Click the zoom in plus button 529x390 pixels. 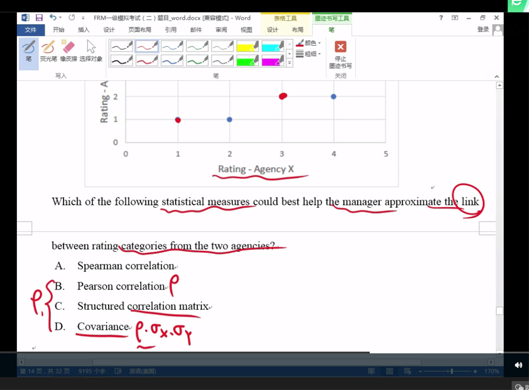(475, 371)
